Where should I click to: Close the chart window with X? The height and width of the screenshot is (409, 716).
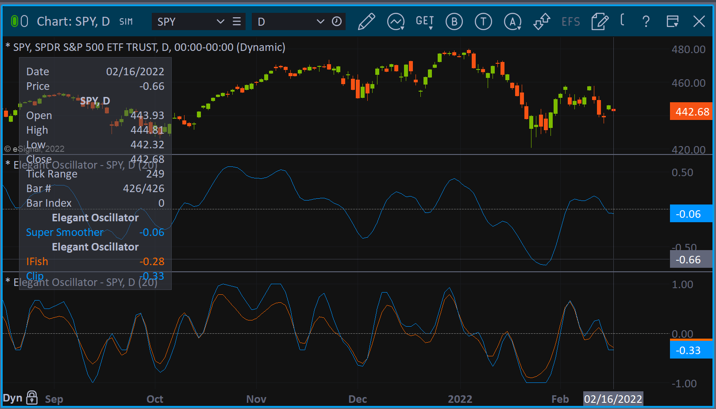699,21
